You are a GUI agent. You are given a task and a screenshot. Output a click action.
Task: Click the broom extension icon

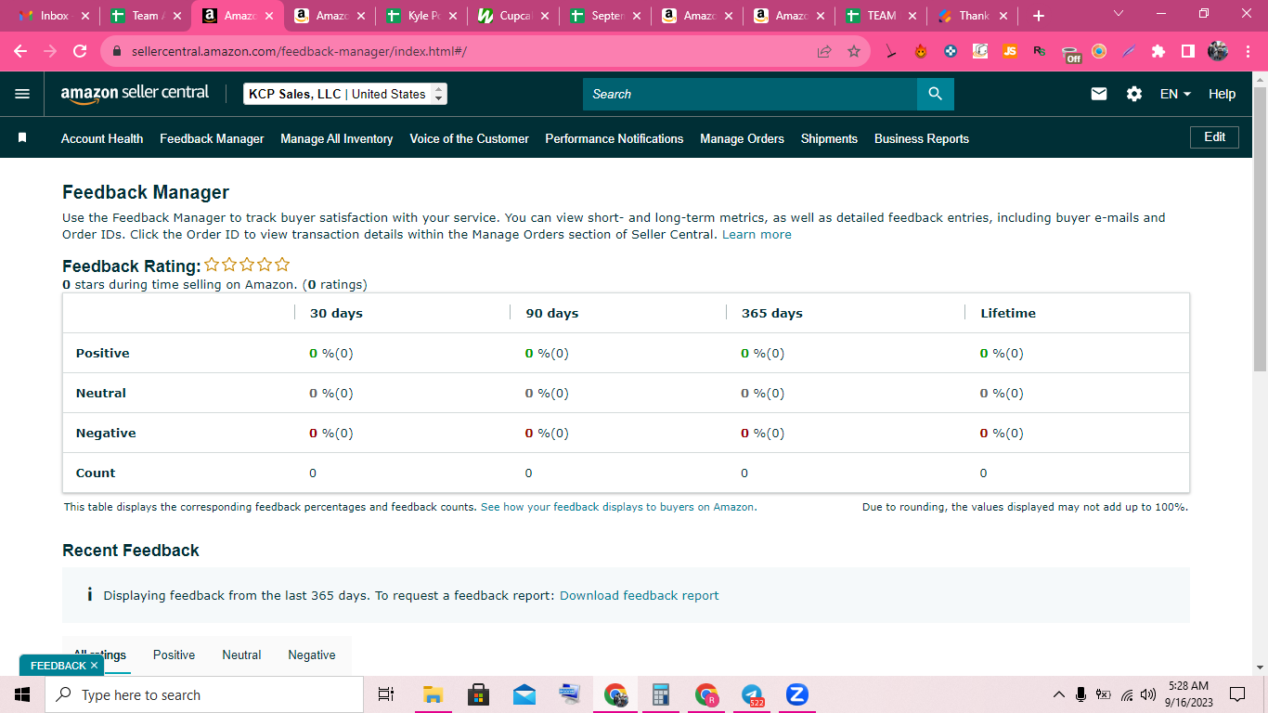pos(891,52)
